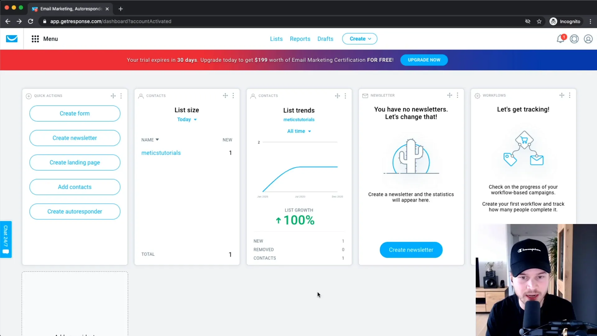Screen dimensions: 597x336
Task: Open Lists menu in navigation bar
Action: (276, 39)
